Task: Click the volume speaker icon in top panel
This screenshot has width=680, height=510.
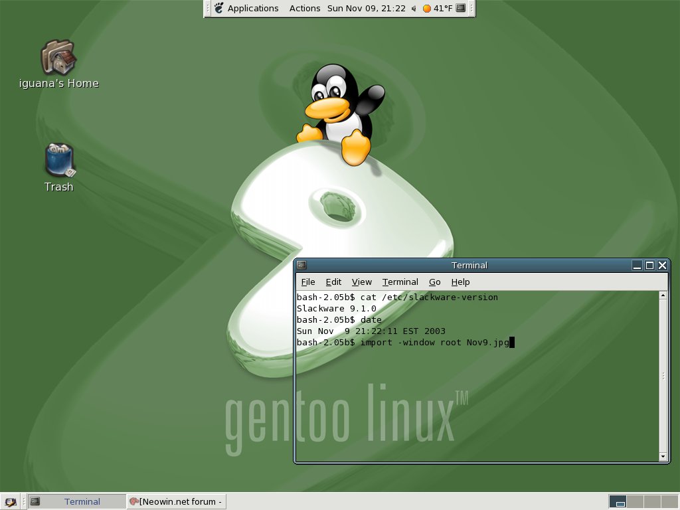Action: click(x=414, y=8)
